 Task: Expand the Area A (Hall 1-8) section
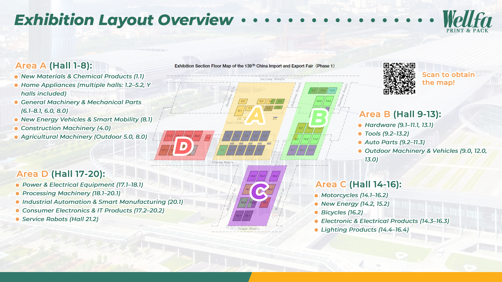[54, 66]
